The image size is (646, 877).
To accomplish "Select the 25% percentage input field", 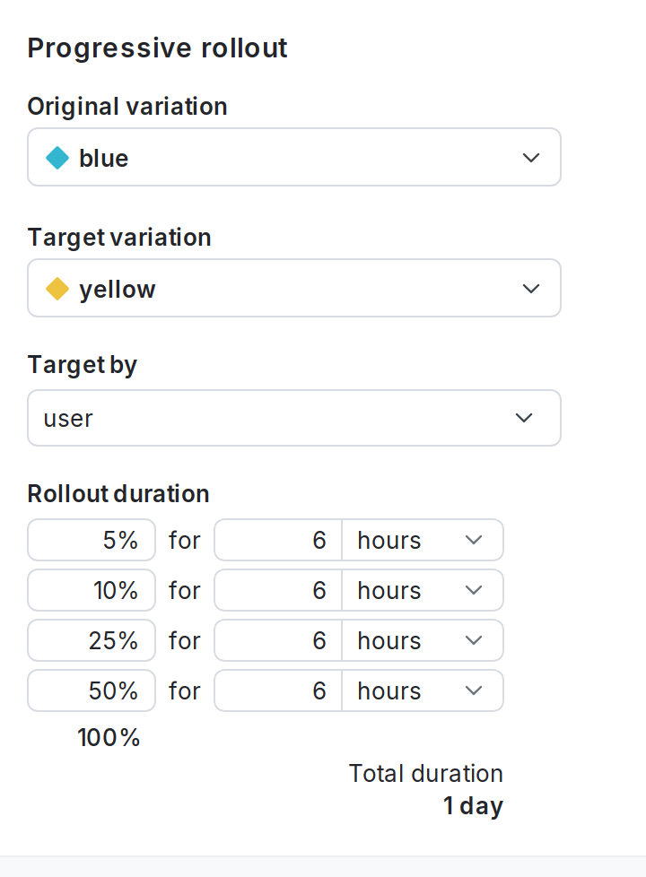I will pyautogui.click(x=91, y=640).
